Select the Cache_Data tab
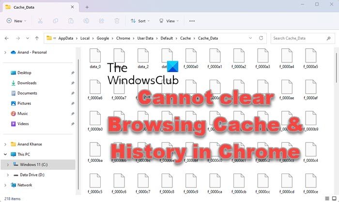The width and height of the screenshot is (339, 202). point(40,7)
